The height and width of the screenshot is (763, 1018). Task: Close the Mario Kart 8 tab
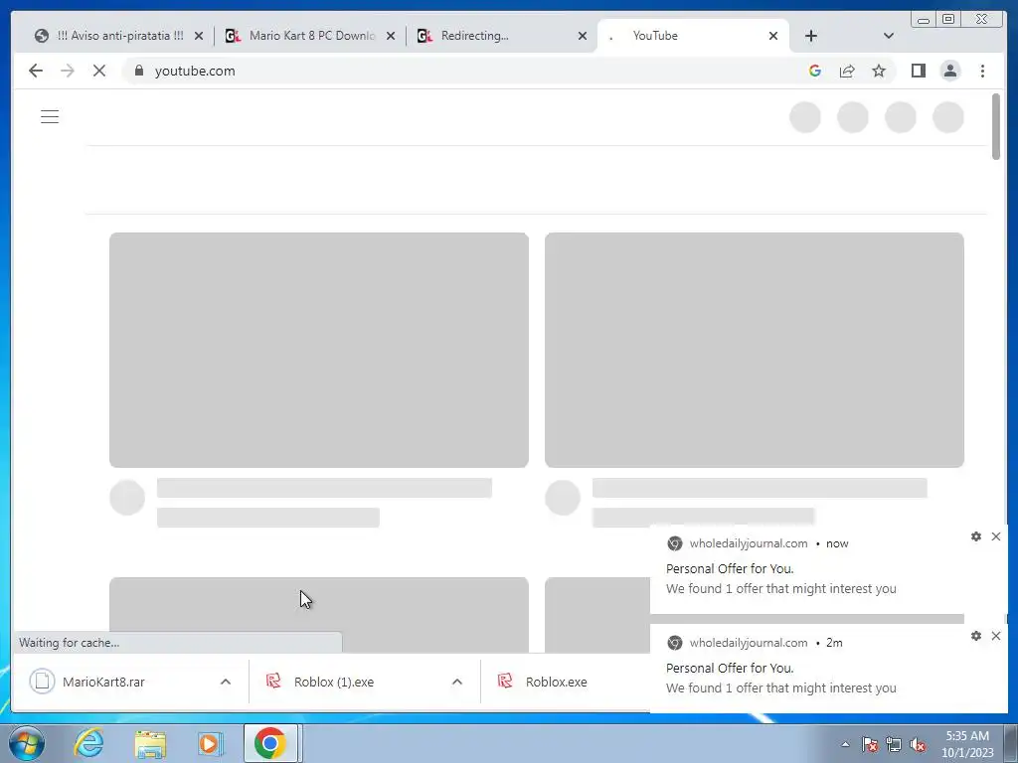(x=391, y=36)
